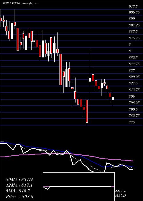Click the 821.5 axis value
Viewport: 143px width, 201px height.
(133, 83)
